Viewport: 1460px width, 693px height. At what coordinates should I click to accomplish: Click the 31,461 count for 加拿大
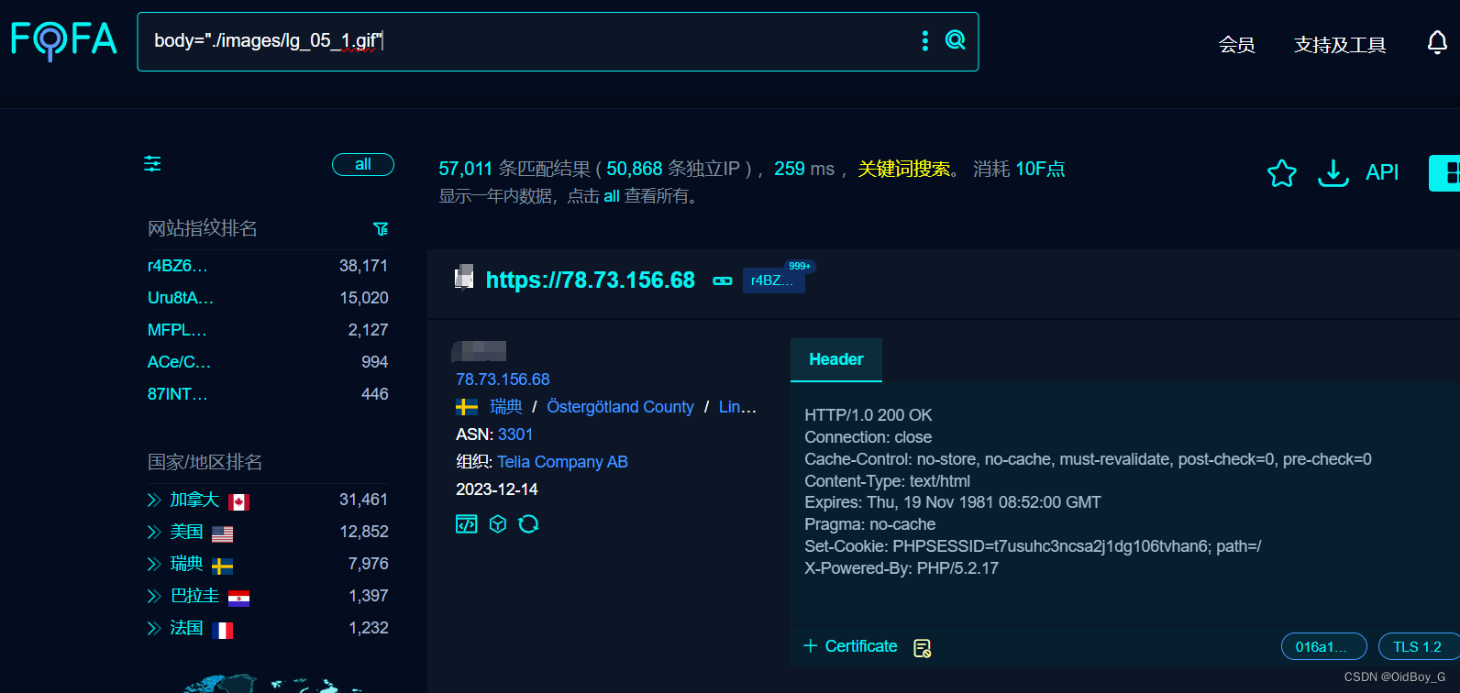pos(363,500)
